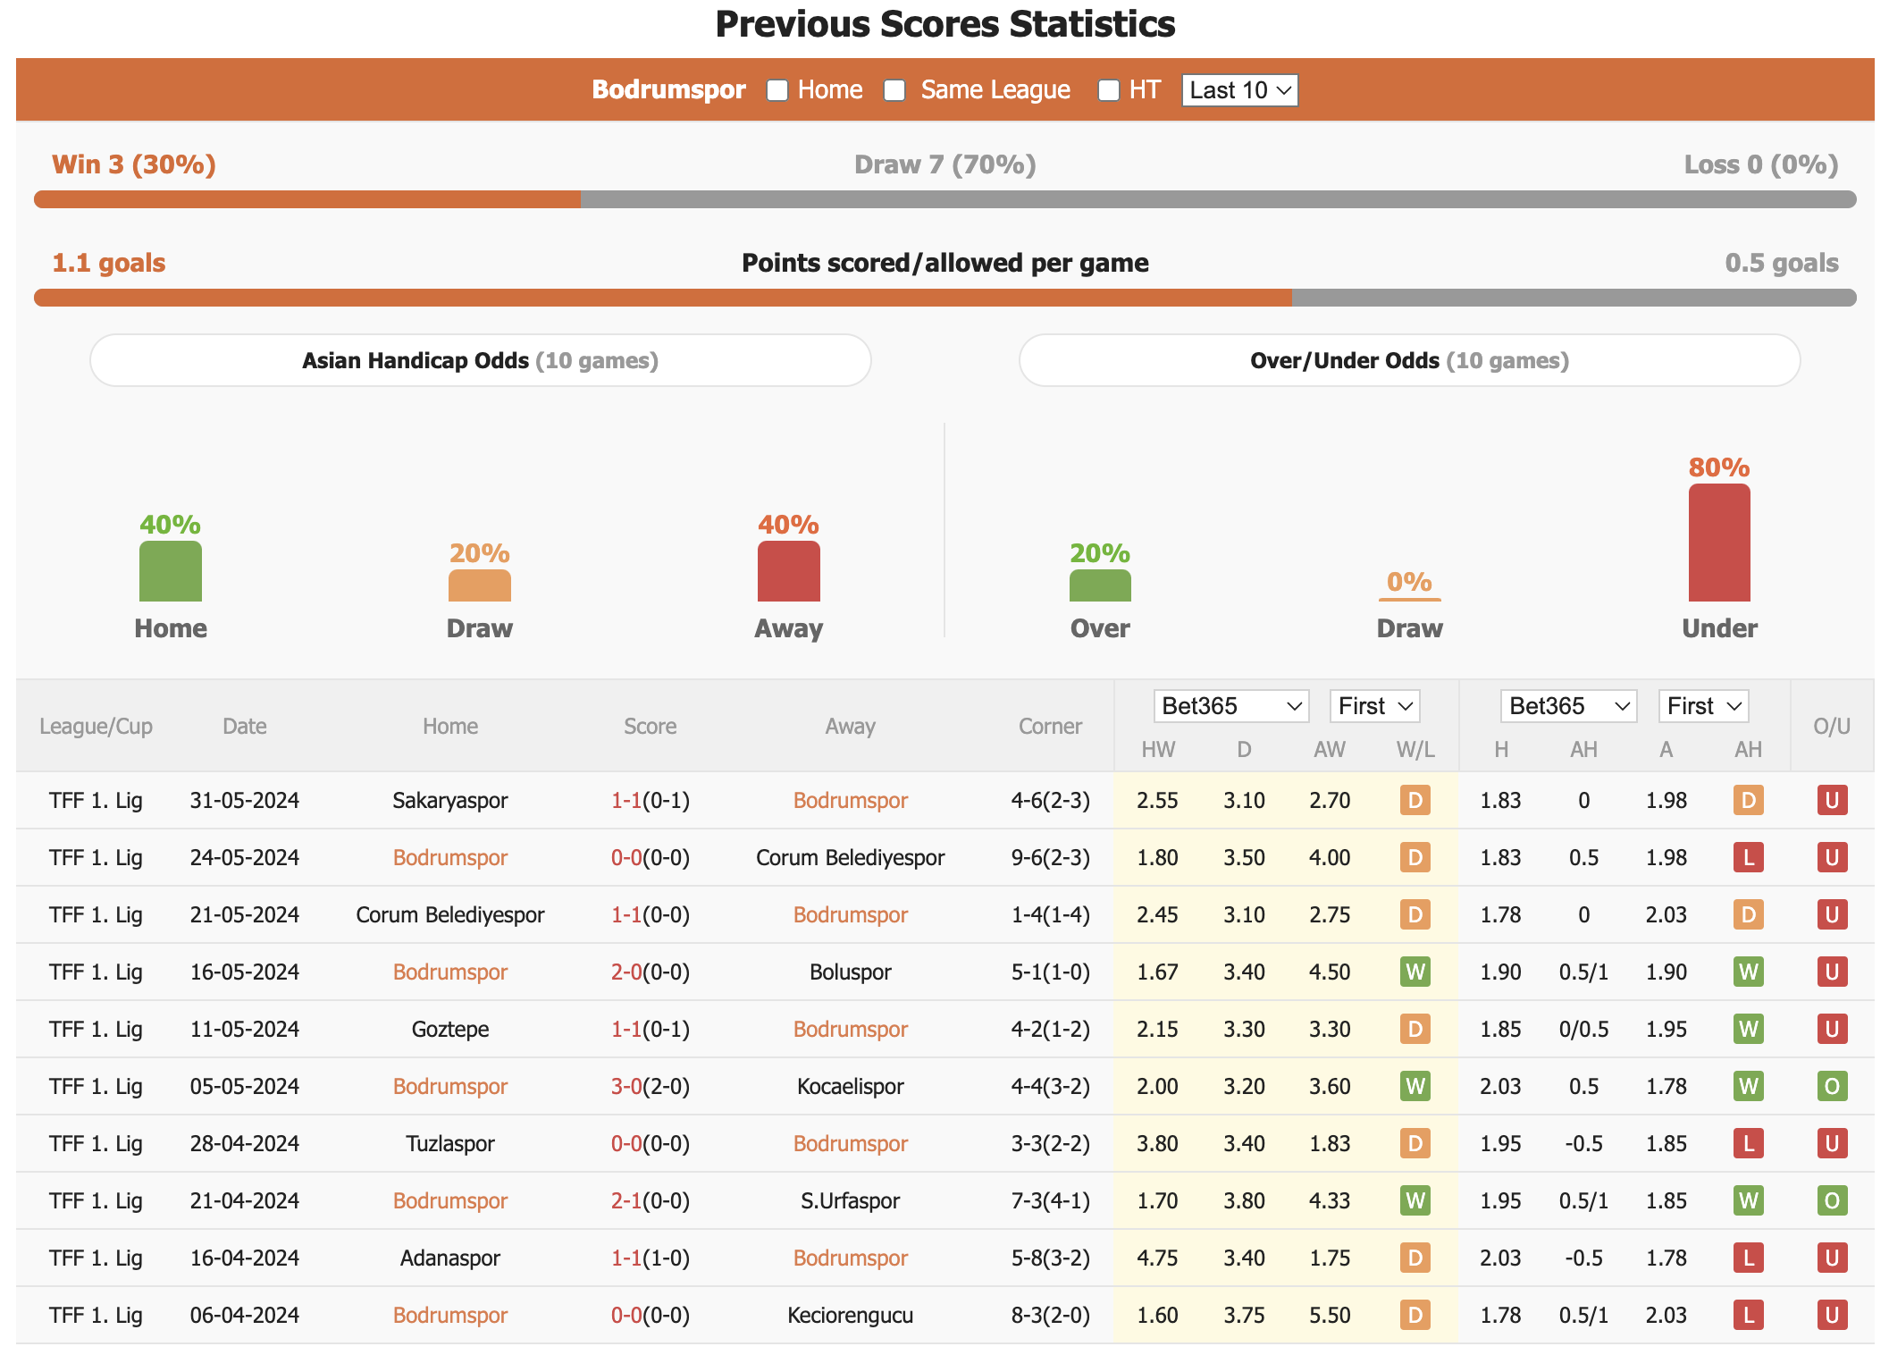Check the Home filter checkbox
Image resolution: width=1889 pixels, height=1355 pixels.
[777, 90]
